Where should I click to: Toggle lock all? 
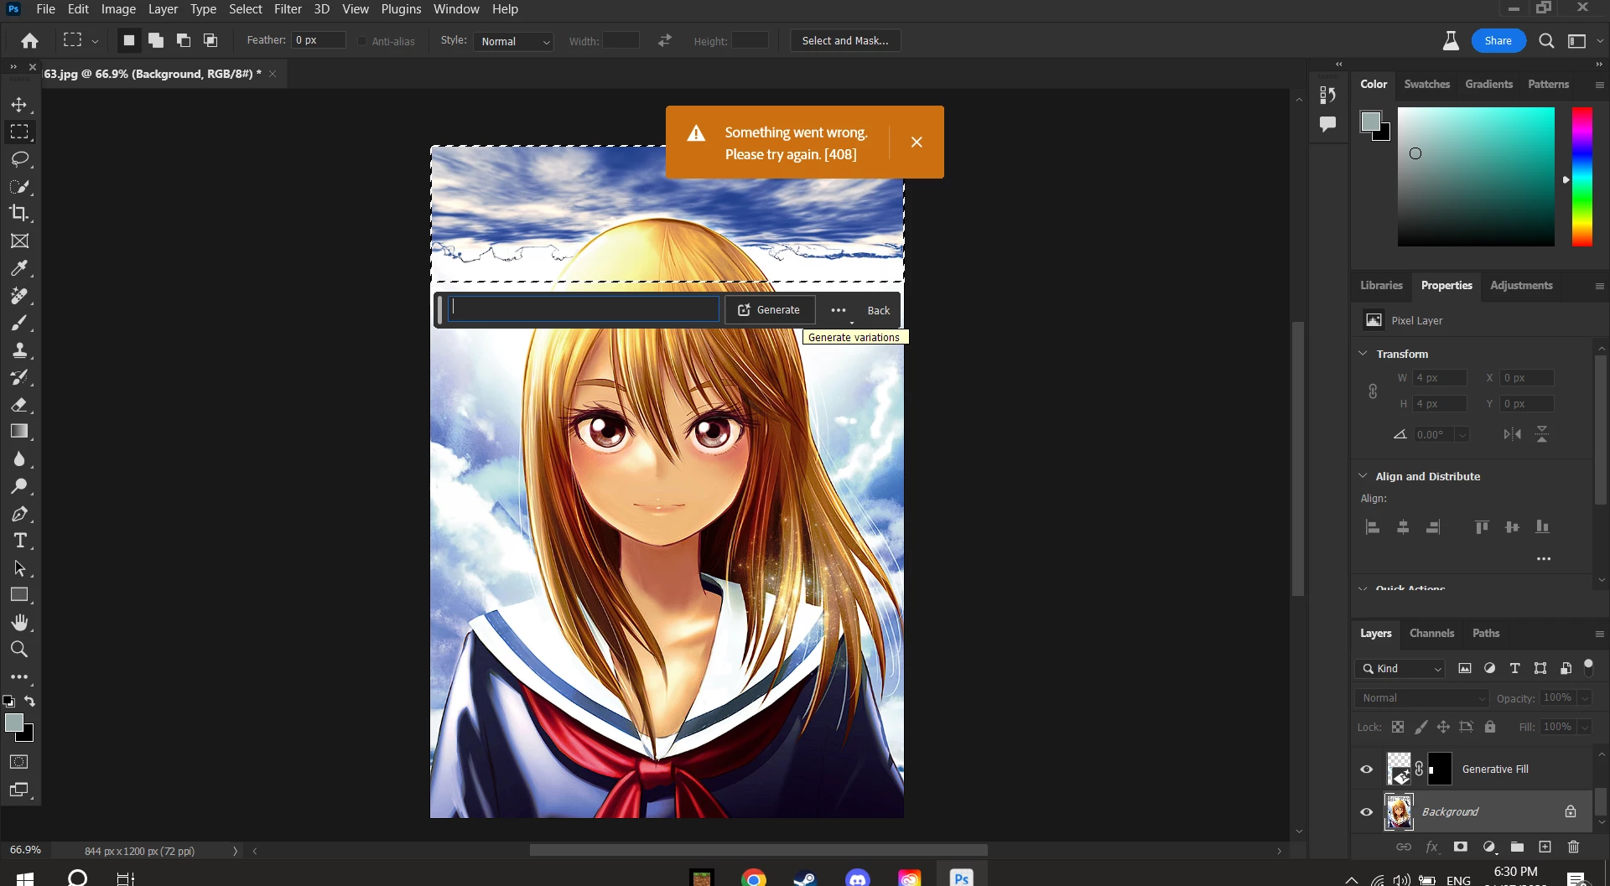click(1490, 727)
